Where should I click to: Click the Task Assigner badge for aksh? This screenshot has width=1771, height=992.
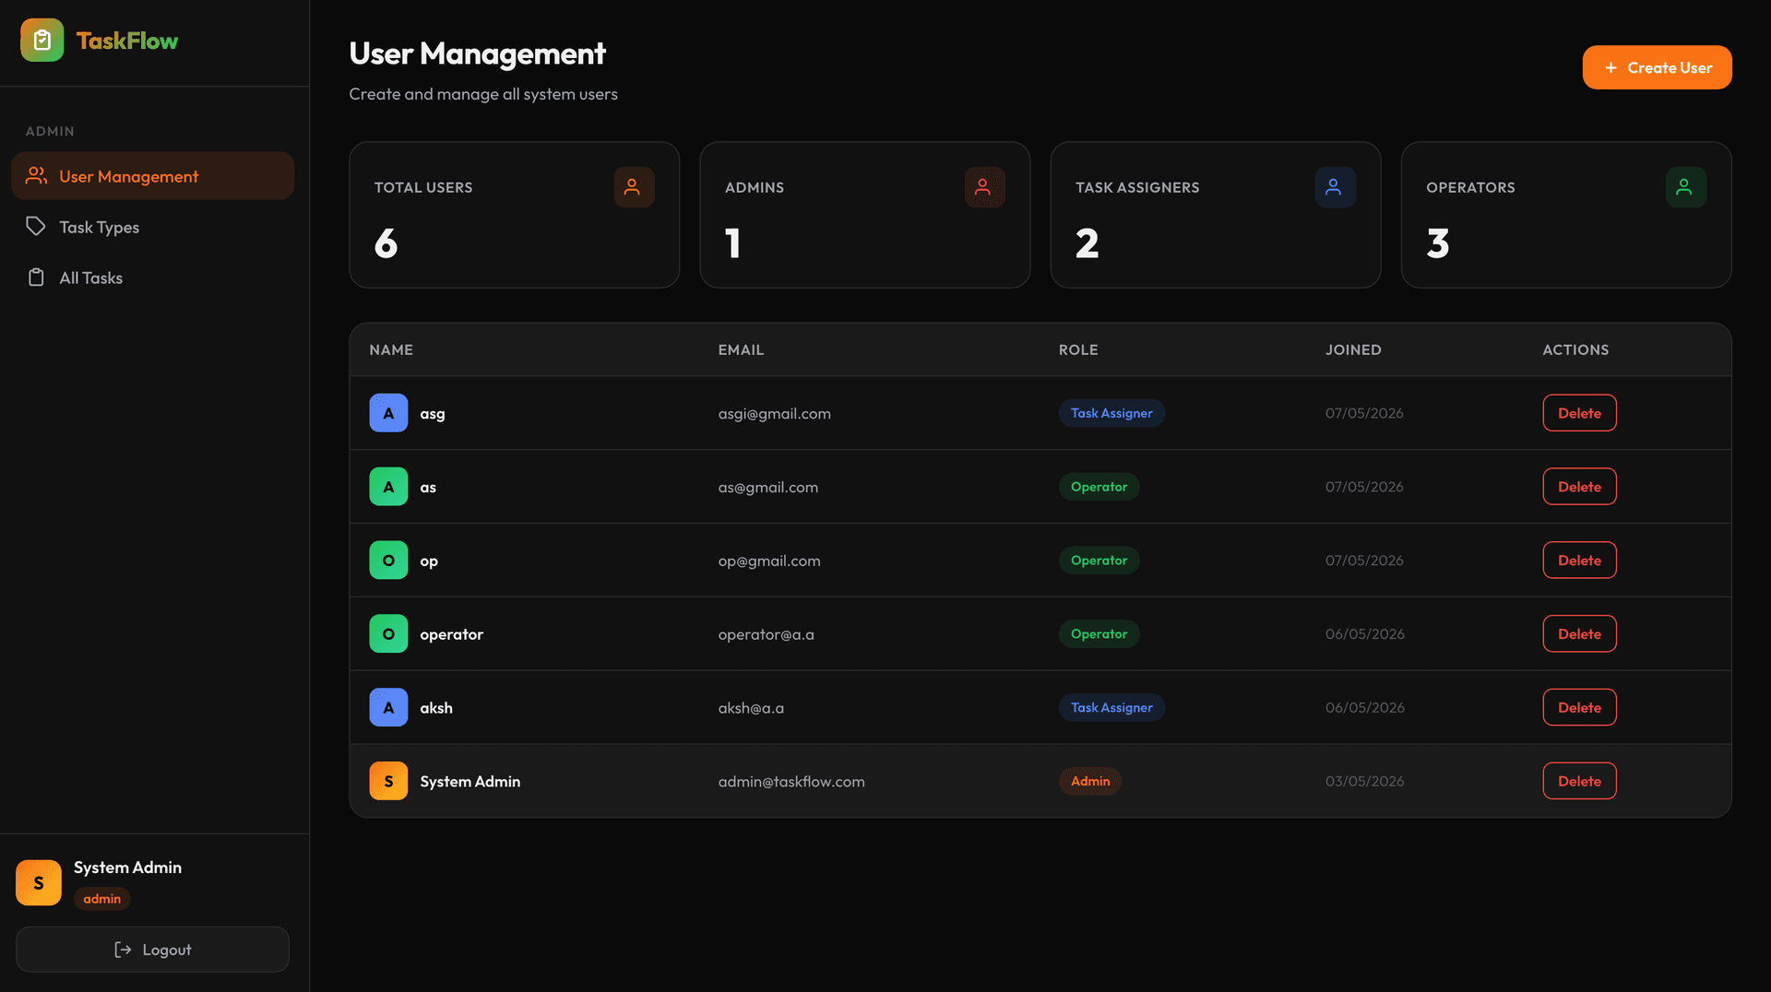1111,708
